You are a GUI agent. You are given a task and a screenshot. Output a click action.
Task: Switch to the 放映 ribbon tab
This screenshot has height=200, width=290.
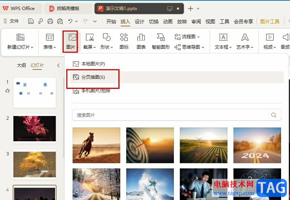(182, 22)
